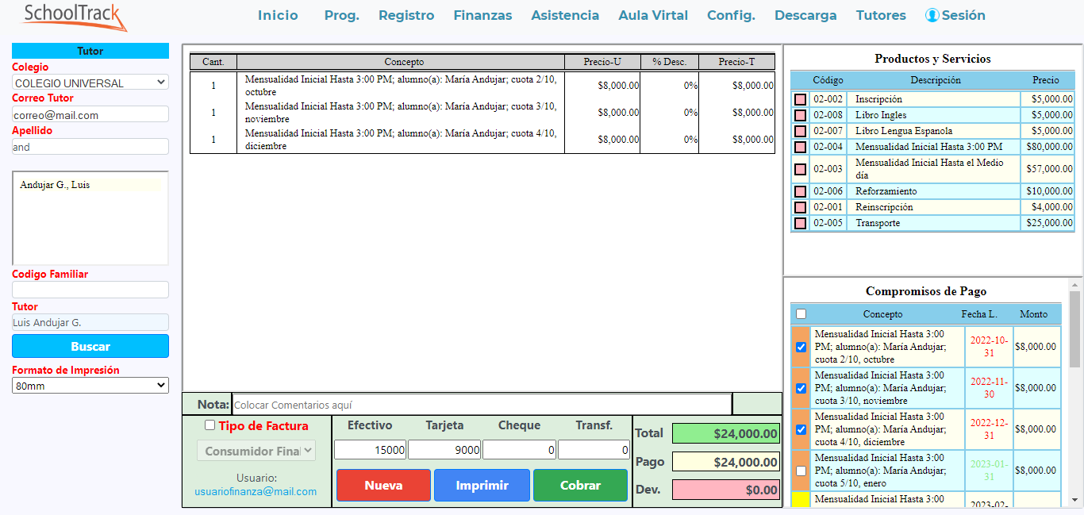
Task: Click the 2023-01-31 due date cell
Action: click(x=990, y=471)
